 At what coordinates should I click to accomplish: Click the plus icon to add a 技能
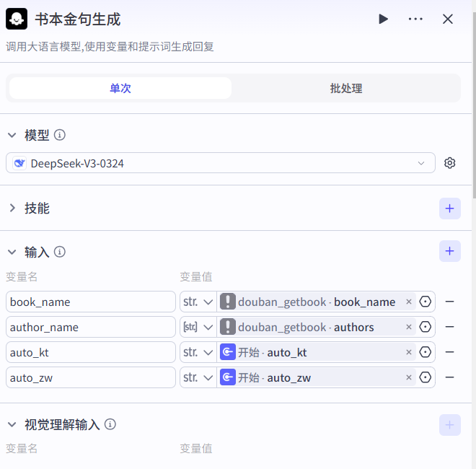449,209
